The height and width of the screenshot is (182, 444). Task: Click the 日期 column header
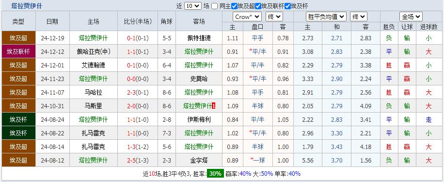(52, 21)
